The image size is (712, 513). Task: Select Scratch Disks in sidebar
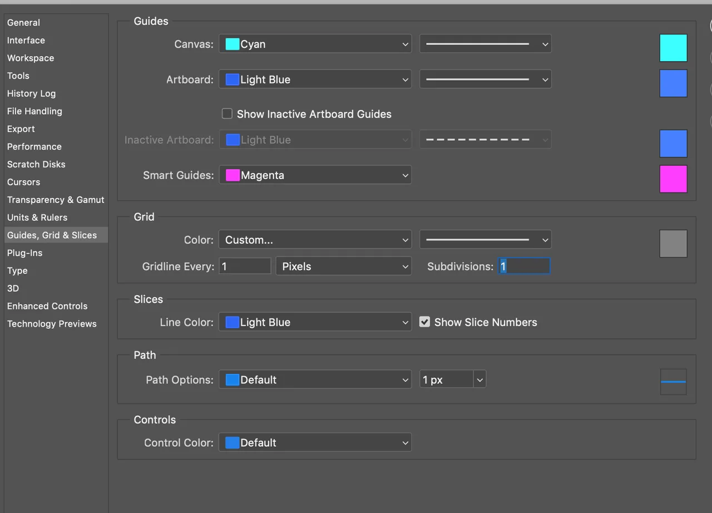(x=36, y=165)
